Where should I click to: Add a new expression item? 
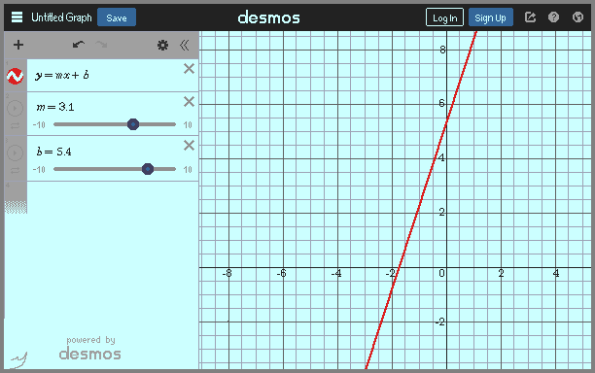tap(18, 45)
